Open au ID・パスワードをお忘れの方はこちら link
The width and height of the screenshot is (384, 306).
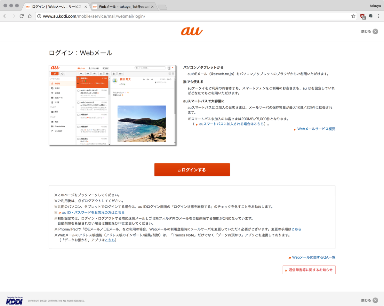[x=93, y=213]
